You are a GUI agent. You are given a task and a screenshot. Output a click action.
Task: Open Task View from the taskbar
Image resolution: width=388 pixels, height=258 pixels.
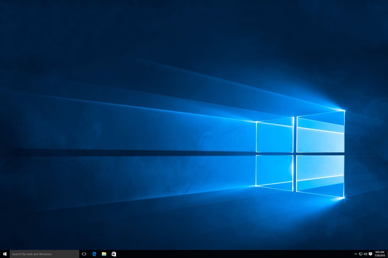tap(84, 254)
